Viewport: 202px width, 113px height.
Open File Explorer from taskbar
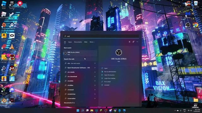(x=92, y=110)
